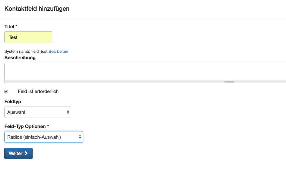Screen dimensions: 286x175
Task: Click the "System name: field_test" text
Action: coord(26,51)
